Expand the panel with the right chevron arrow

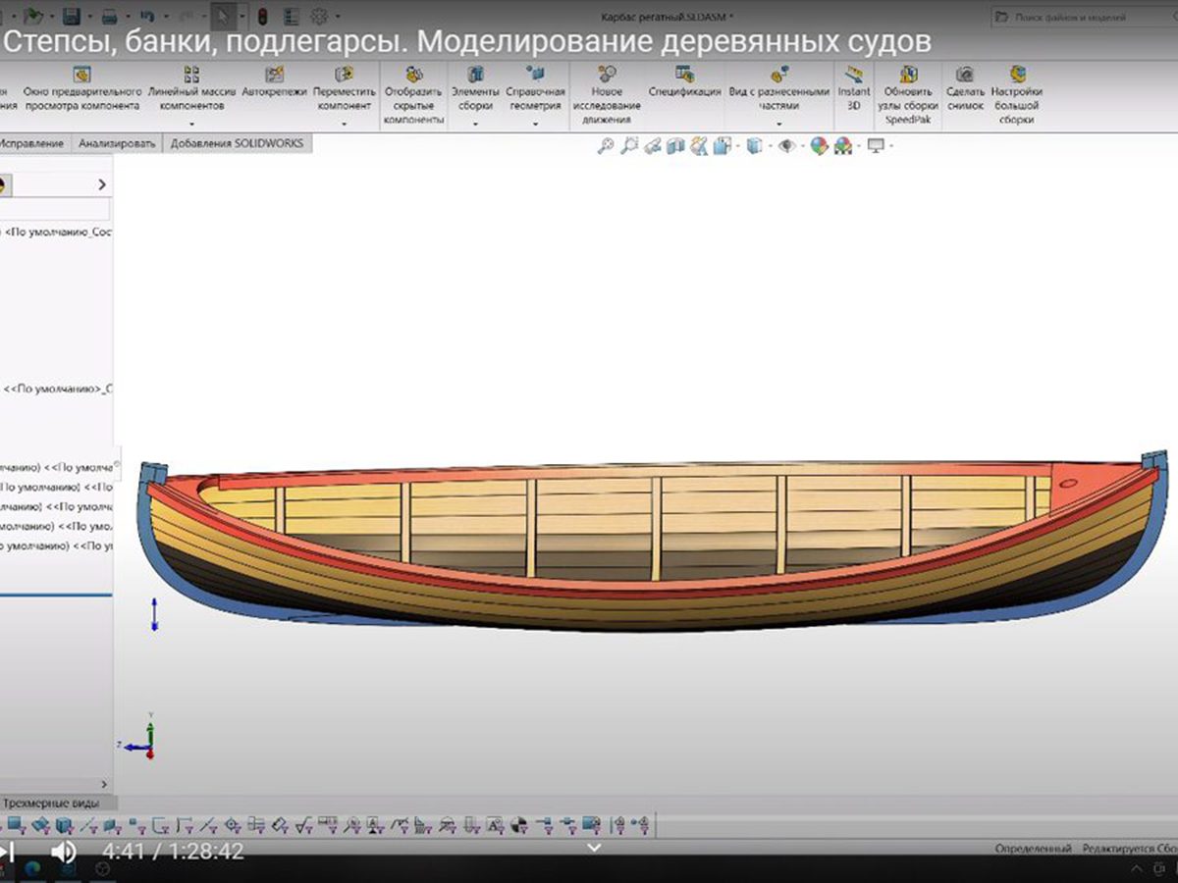coord(102,184)
